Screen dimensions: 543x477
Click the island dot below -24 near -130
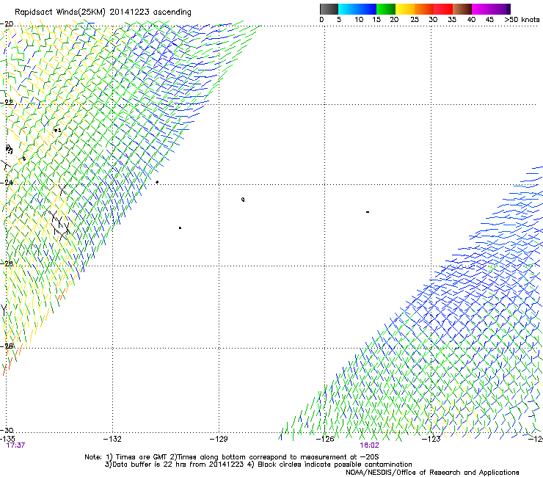180,228
